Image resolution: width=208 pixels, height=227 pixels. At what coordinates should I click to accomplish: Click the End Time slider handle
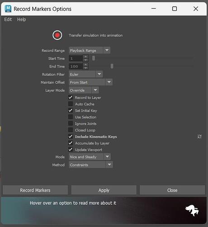(x=112, y=66)
